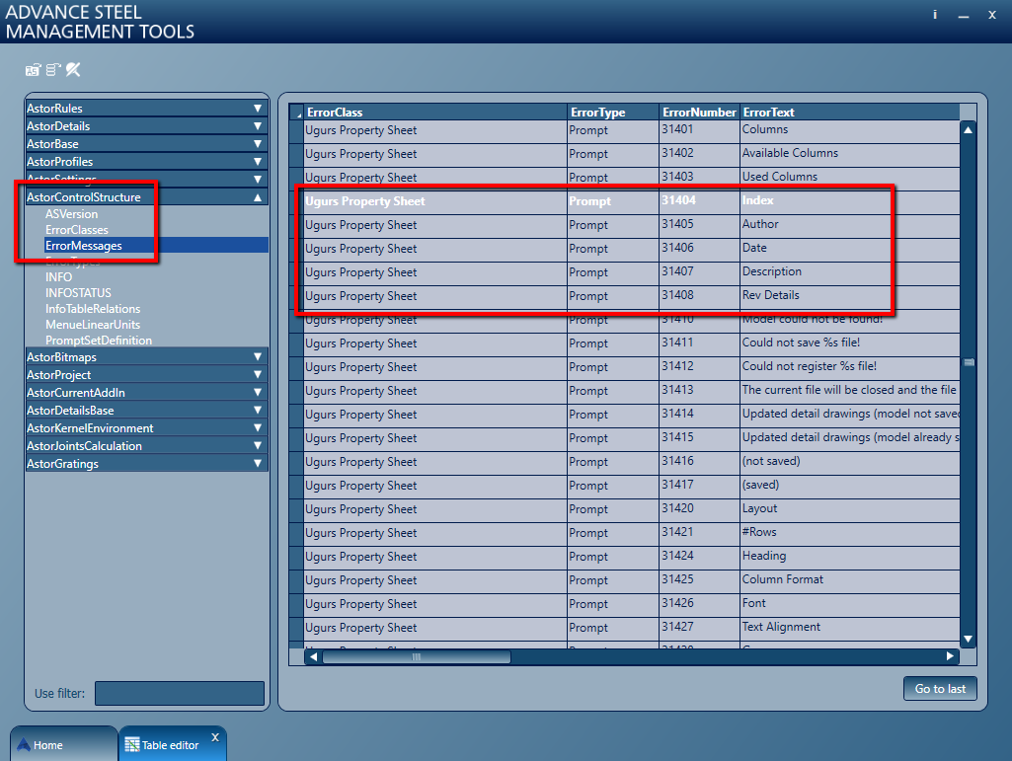This screenshot has width=1012, height=761.
Task: Click the 'Description' ErrorText cell
Action: [850, 272]
